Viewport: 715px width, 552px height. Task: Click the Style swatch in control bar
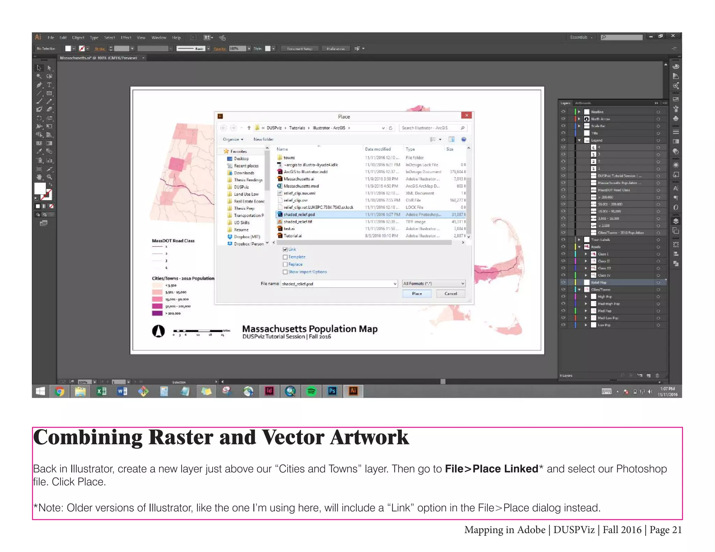click(268, 49)
